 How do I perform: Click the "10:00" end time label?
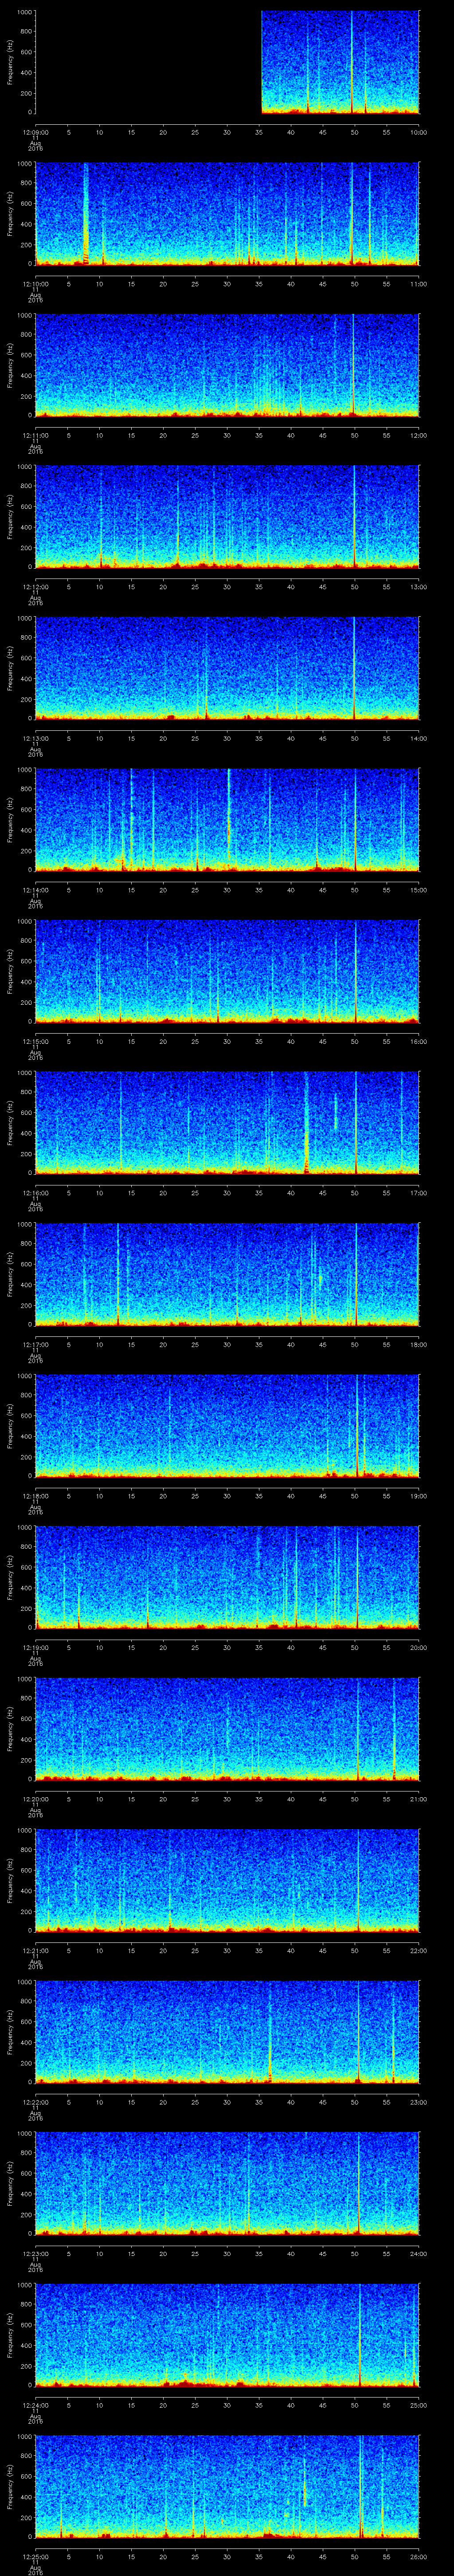pos(418,132)
